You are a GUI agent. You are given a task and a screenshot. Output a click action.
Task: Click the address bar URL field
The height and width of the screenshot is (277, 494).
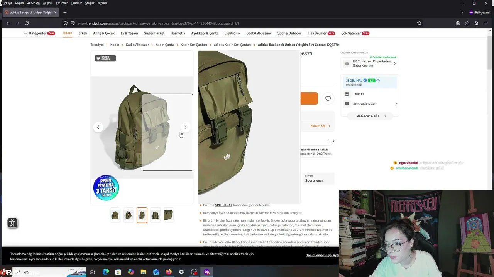point(243,23)
